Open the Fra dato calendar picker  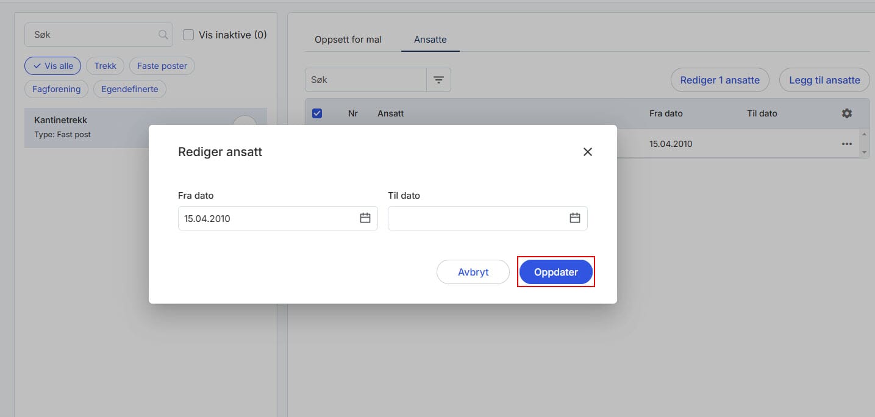[365, 218]
